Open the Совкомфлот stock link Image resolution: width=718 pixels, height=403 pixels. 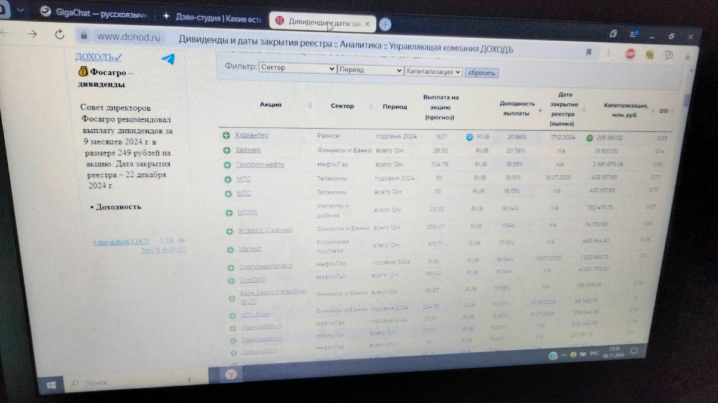pyautogui.click(x=260, y=352)
